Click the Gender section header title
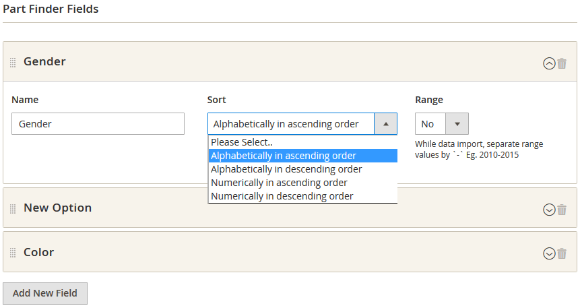Screen dimensions: 580x308 click(44, 61)
